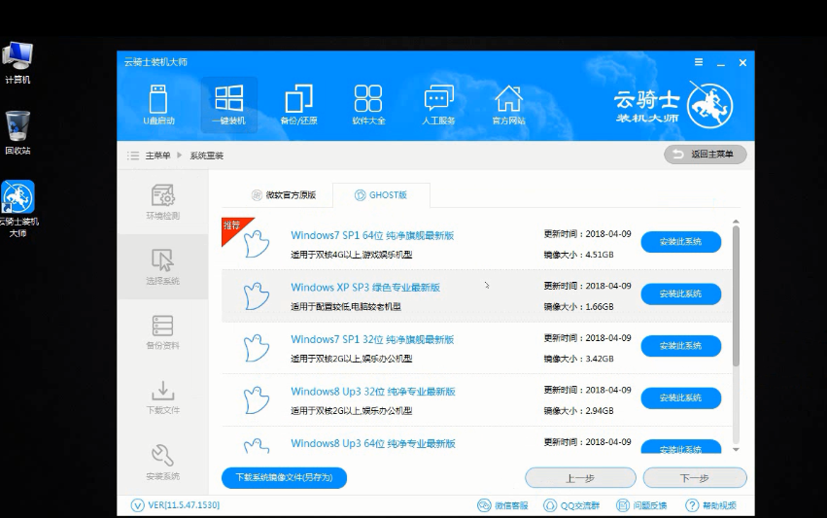Click the Windows8 Up3 32位 ghost icon
827x518 pixels.
coord(257,399)
